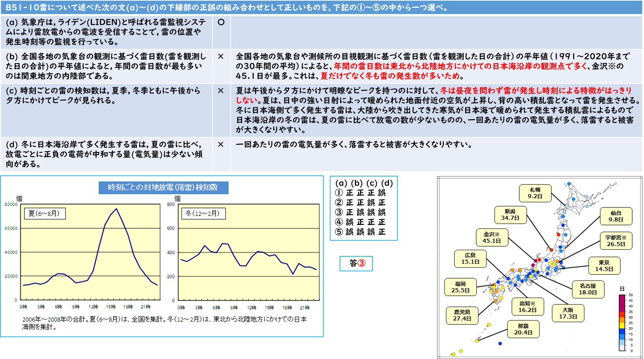The width and height of the screenshot is (644, 359).
Task: Click the 宇都宮※ 26.5日 map label
Action: click(x=616, y=241)
